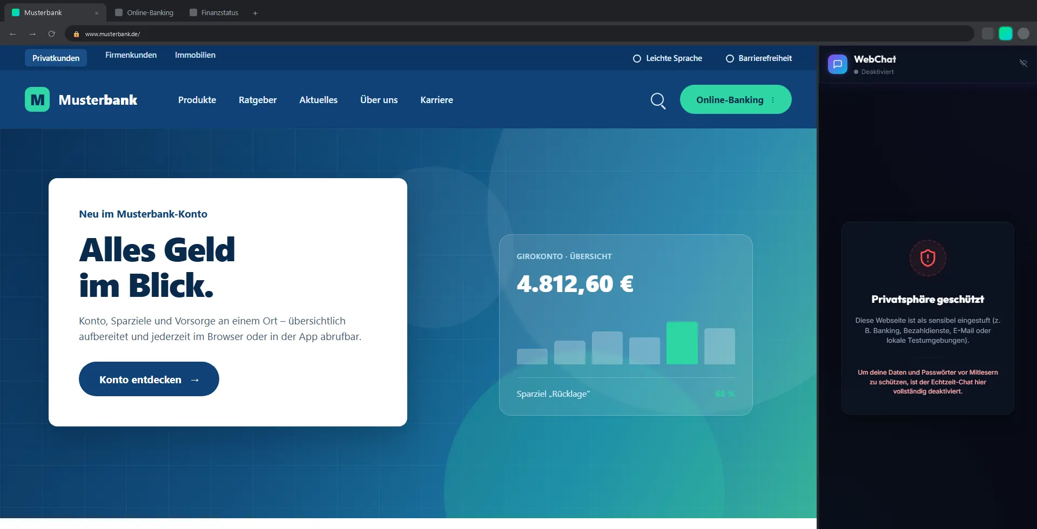Open the Produkte menu

[197, 100]
